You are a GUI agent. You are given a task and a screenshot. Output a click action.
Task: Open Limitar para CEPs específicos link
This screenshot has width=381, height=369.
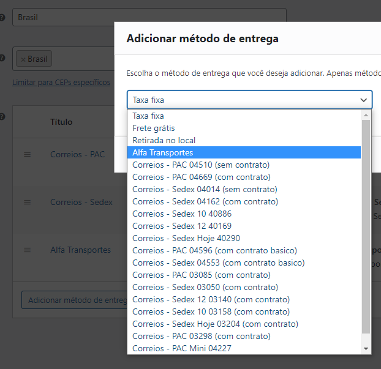click(x=61, y=82)
